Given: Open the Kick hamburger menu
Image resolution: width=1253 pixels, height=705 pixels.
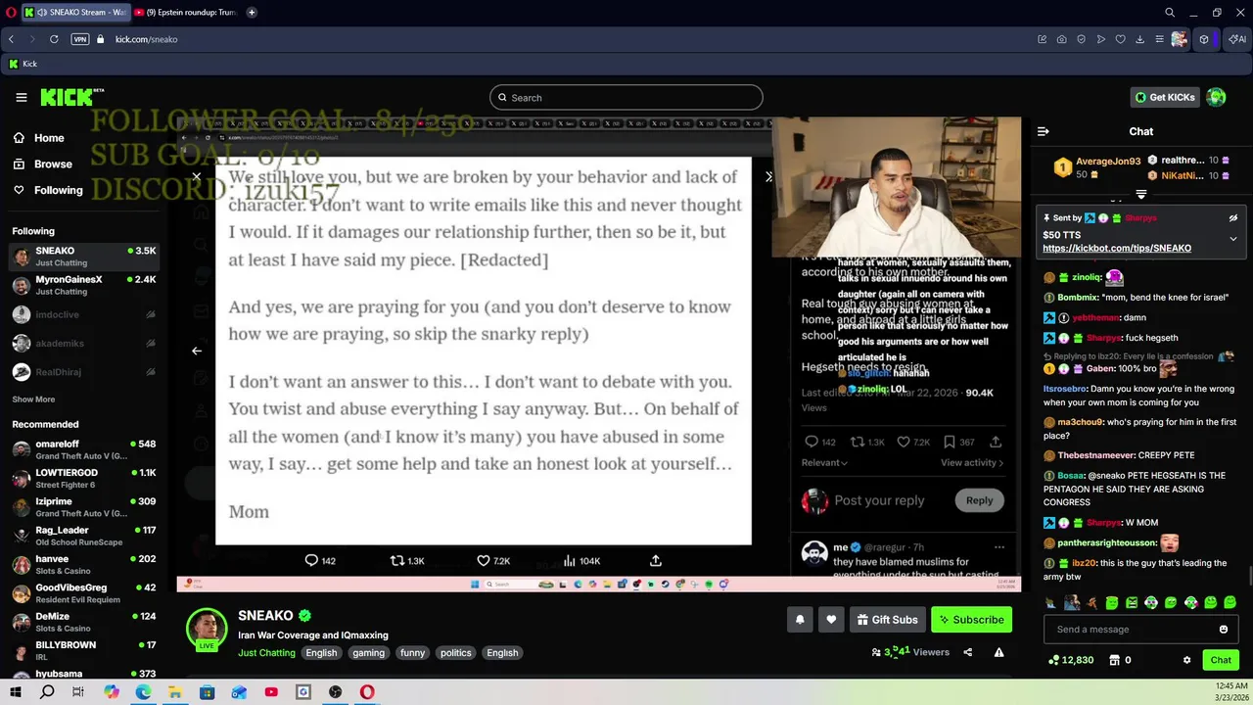Looking at the screenshot, I should [21, 97].
